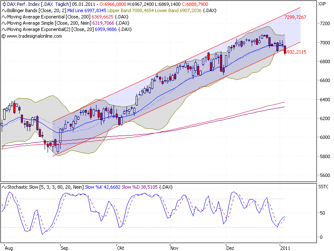Click the Dez label on the time axis
The width and height of the screenshot is (334, 251).
(231, 248)
